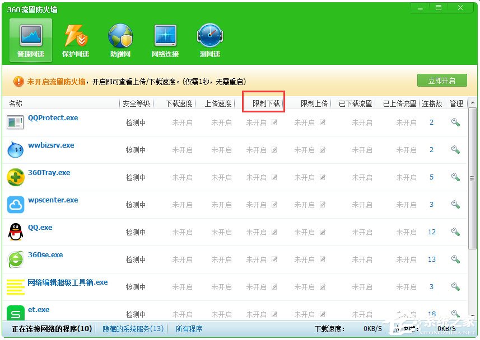Open the 网络编辑超级工具箱.exe name link
This screenshot has height=340, width=480.
(x=67, y=282)
